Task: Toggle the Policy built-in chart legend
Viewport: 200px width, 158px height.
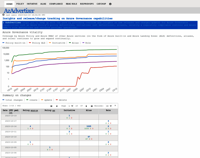Action: tap(14, 43)
